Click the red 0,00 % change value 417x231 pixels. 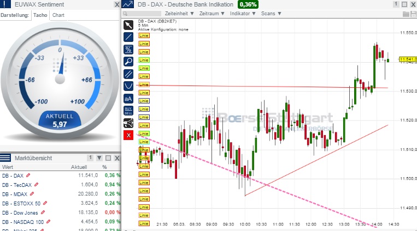tap(112, 212)
